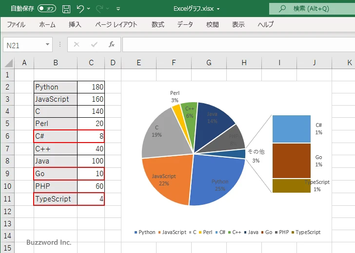Select row 12 header
The height and width of the screenshot is (253, 355).
[x=7, y=212]
